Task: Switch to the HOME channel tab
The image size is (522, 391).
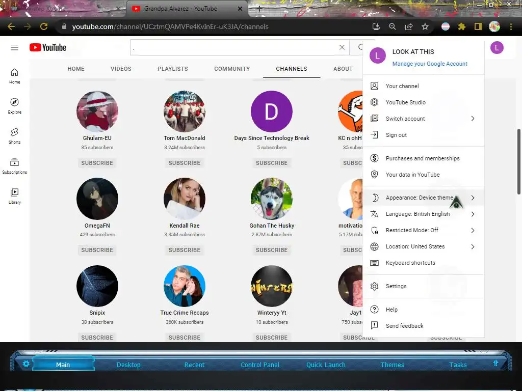Action: click(76, 69)
